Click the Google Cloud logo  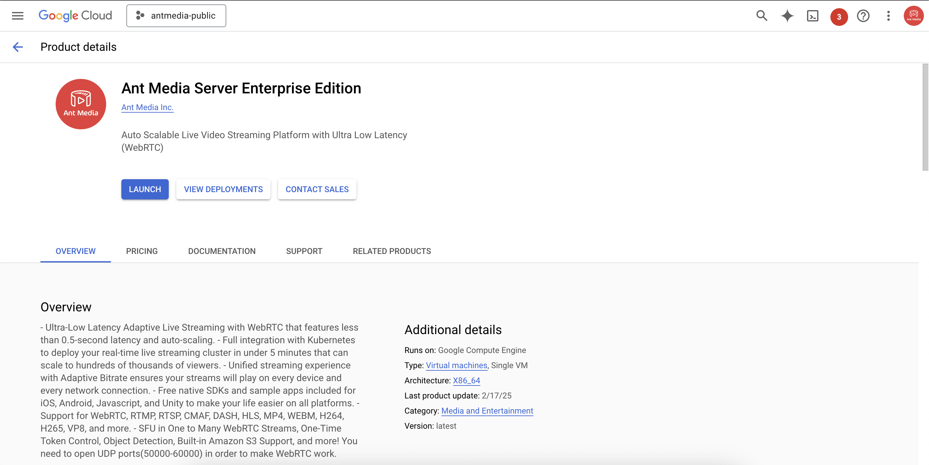(76, 15)
